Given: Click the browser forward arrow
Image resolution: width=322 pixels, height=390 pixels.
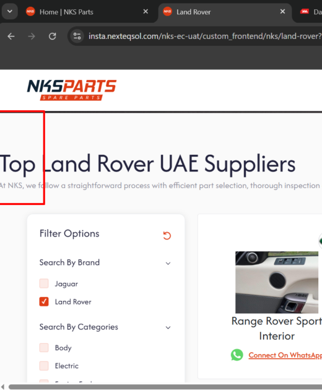Looking at the screenshot, I should [32, 37].
